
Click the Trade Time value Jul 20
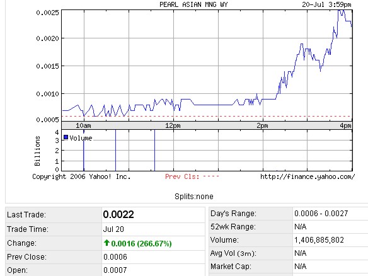113,229
